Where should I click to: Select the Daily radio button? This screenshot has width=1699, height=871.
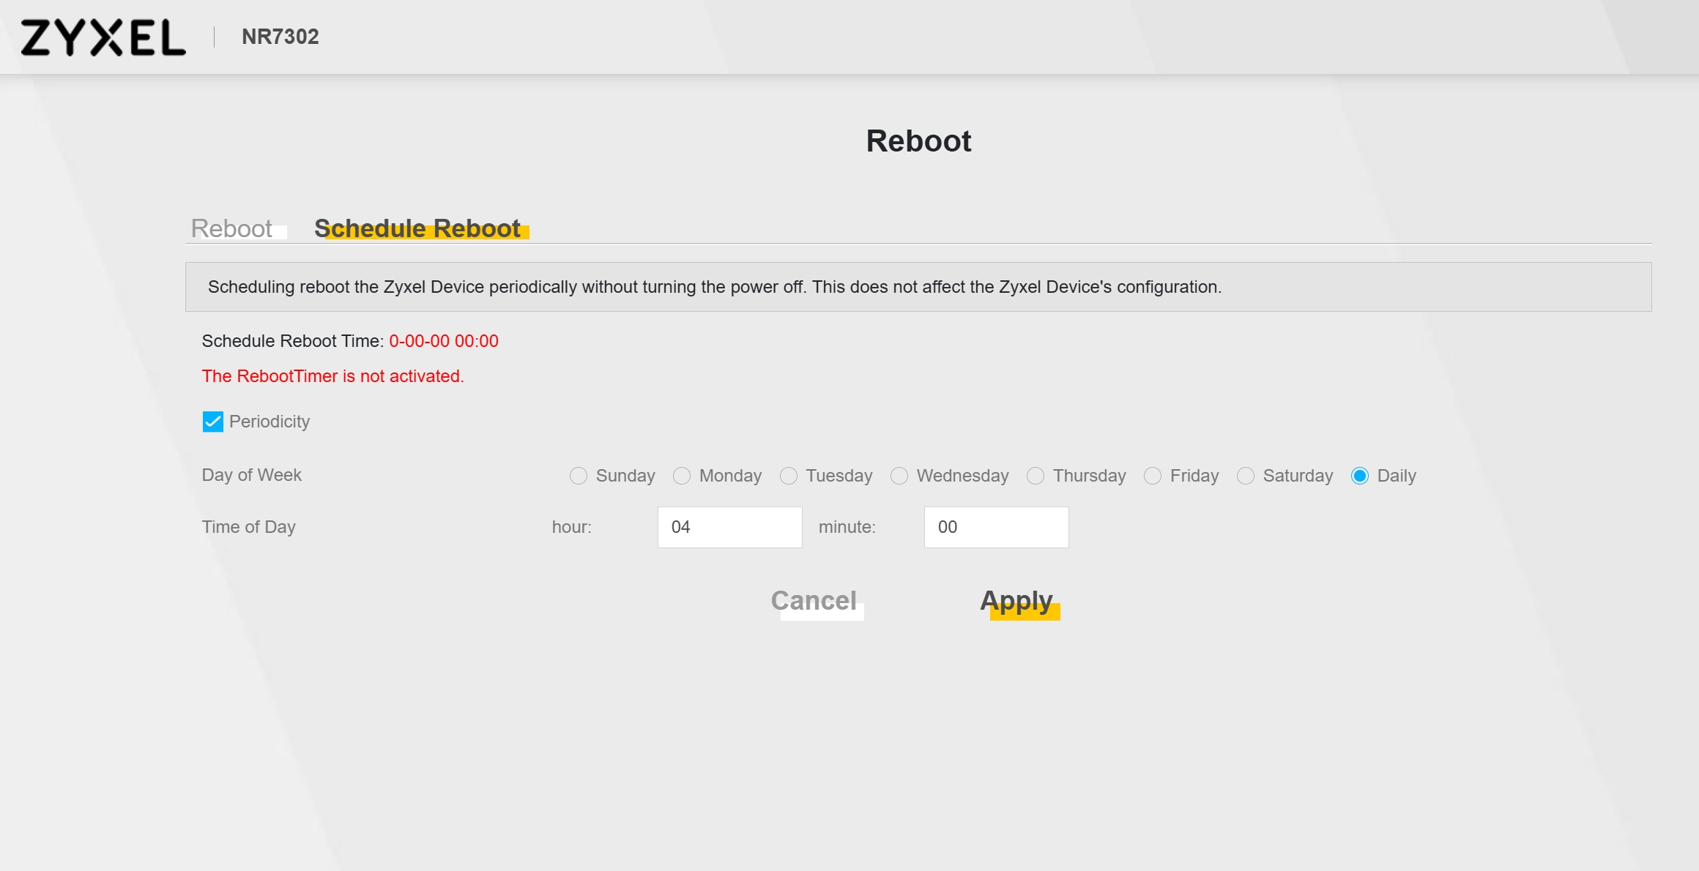pos(1360,476)
